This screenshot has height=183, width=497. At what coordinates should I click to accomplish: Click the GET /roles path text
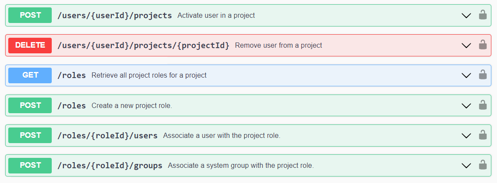pos(72,75)
